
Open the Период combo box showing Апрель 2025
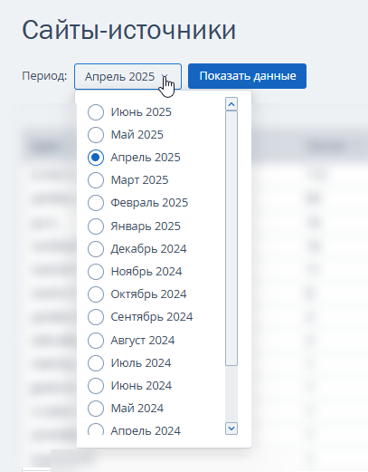[127, 76]
